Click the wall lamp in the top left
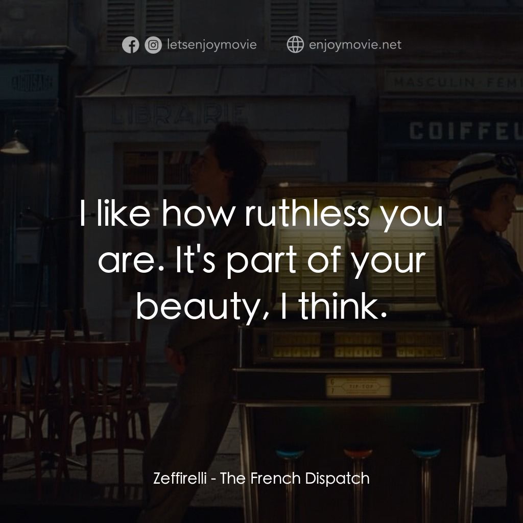Image resolution: width=523 pixels, height=523 pixels. click(15, 148)
